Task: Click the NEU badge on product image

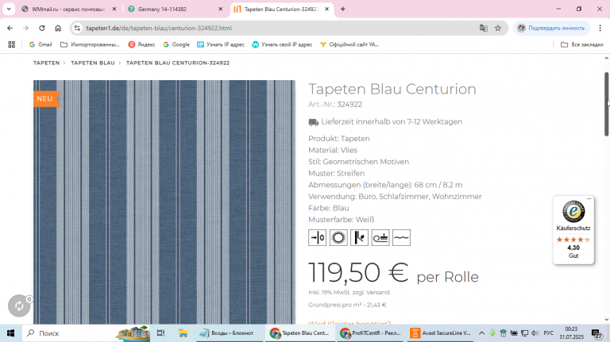Action: (46, 98)
